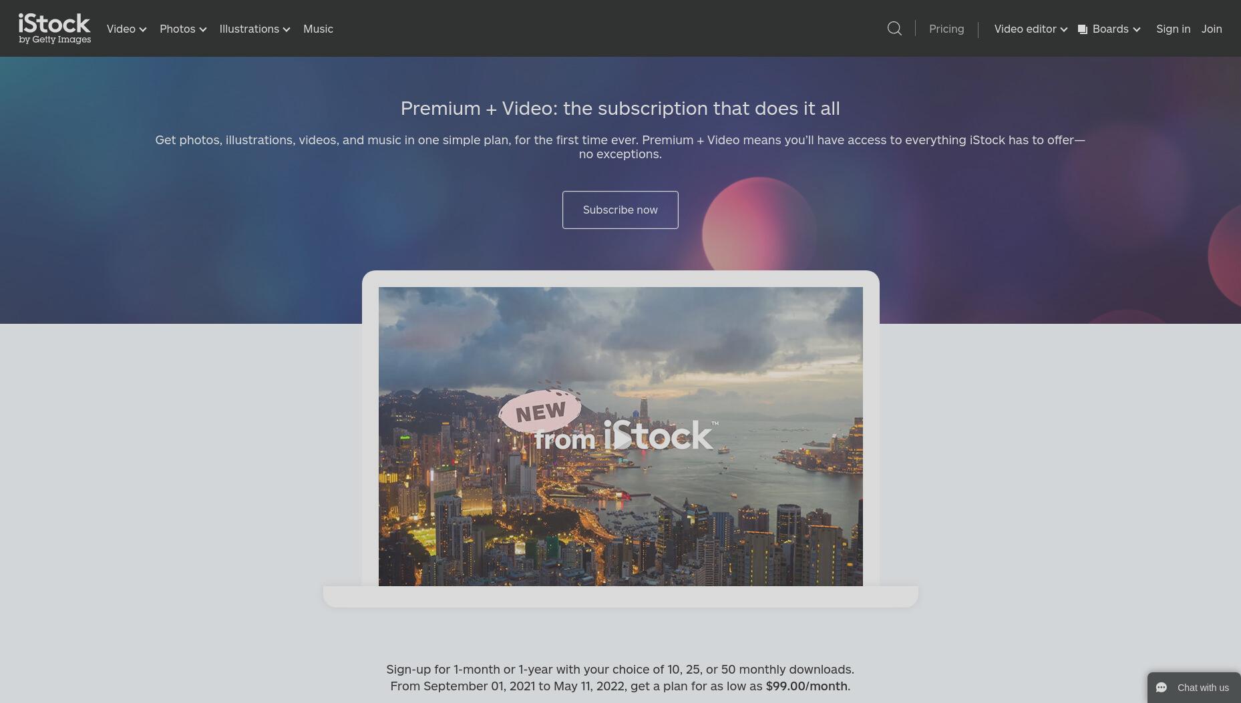
Task: Open the Video menu label
Action: pyautogui.click(x=121, y=29)
